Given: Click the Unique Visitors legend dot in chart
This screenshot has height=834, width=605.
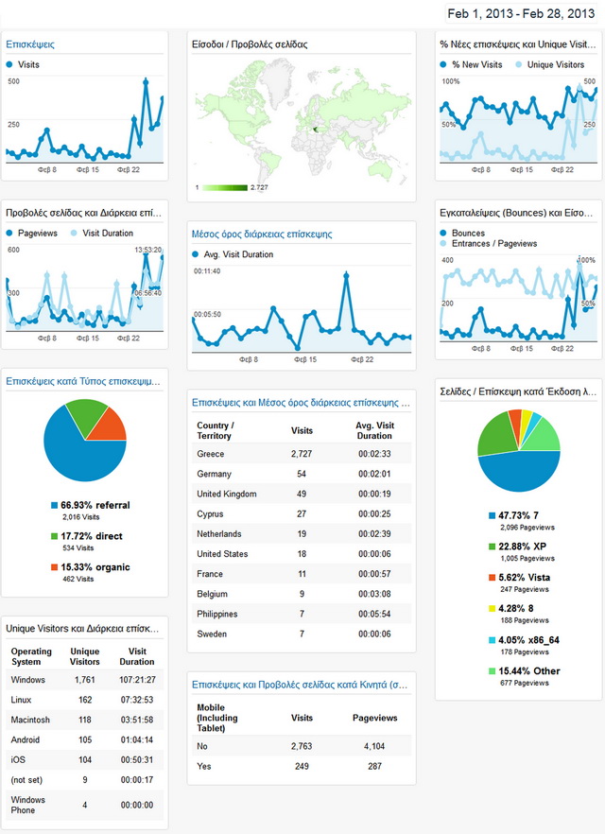Looking at the screenshot, I should coord(518,65).
